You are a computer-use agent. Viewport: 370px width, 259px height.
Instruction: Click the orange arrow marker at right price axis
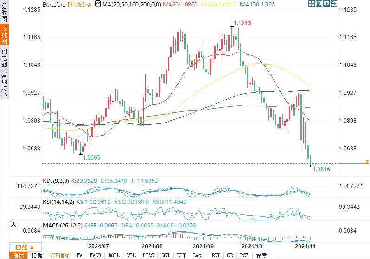[x=367, y=162]
